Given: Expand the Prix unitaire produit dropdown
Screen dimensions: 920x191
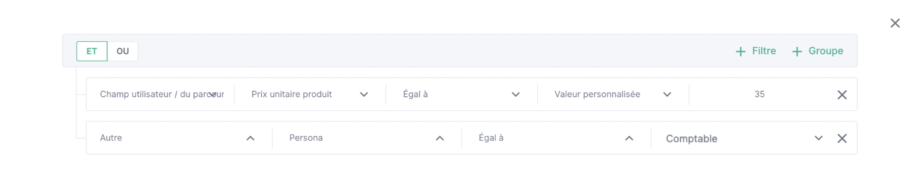Looking at the screenshot, I should click(310, 94).
